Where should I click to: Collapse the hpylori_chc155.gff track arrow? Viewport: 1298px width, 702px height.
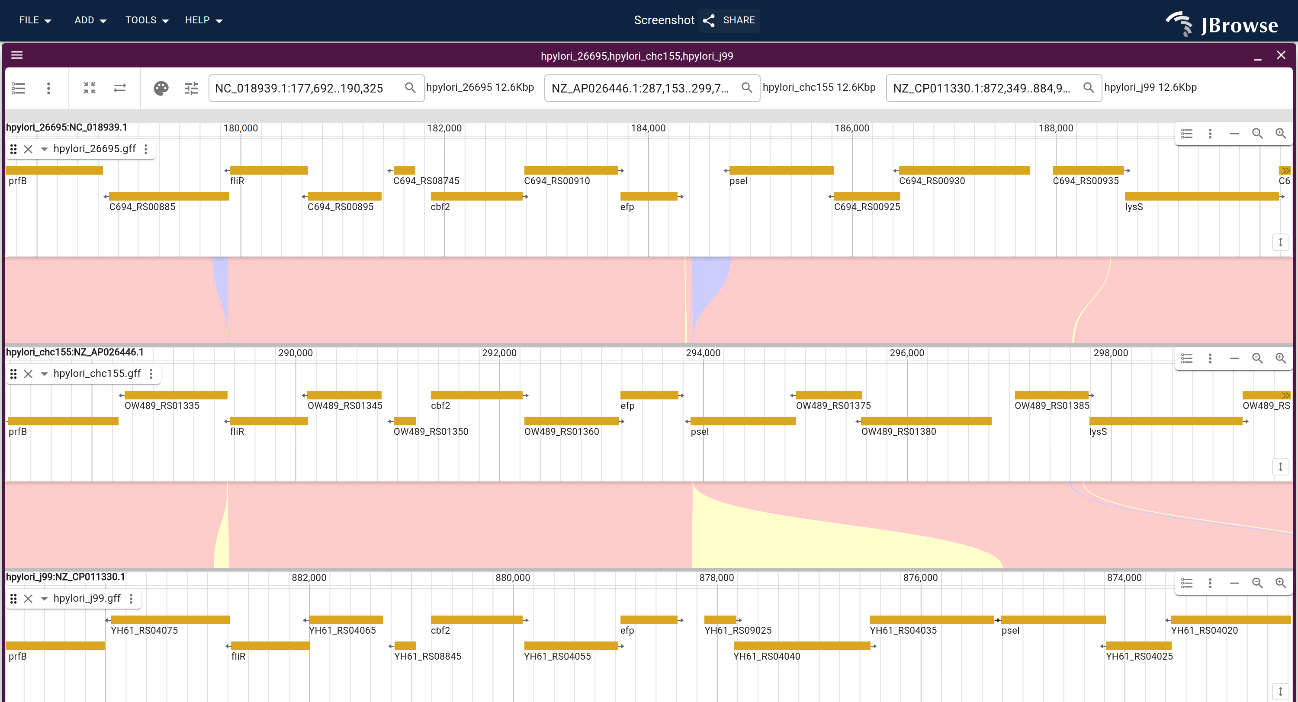pyautogui.click(x=44, y=373)
